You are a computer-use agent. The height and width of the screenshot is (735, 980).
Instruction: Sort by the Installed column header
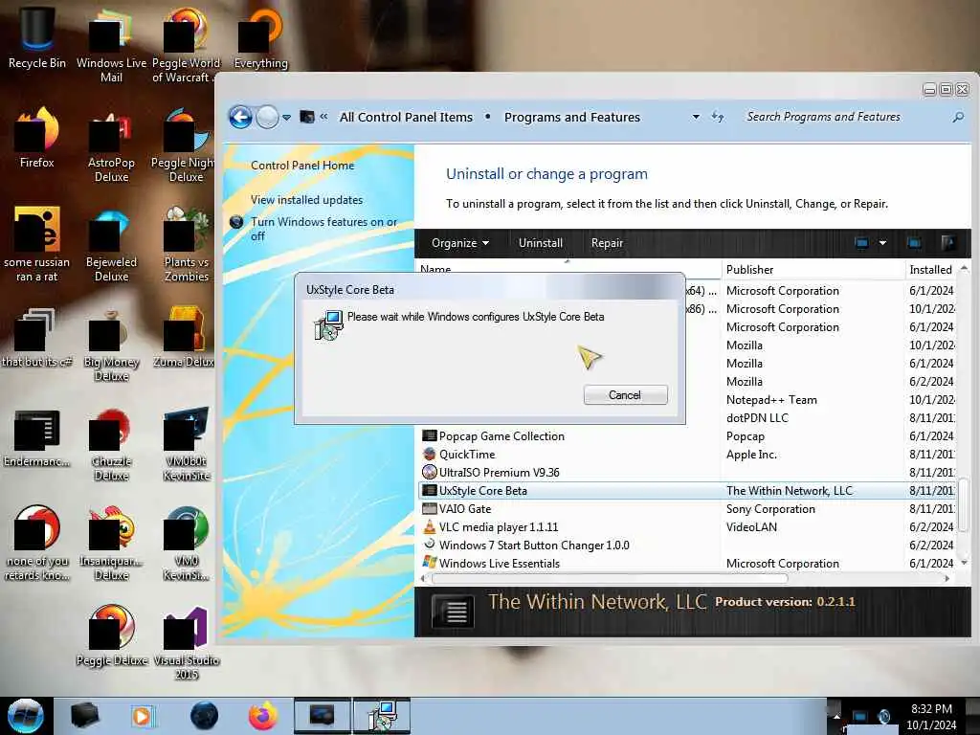click(x=930, y=269)
